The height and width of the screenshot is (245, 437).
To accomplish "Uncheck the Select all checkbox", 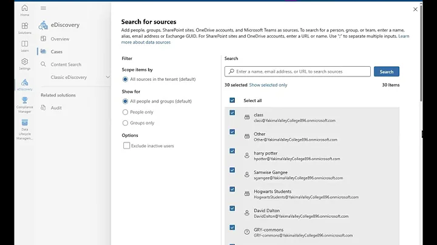I will (x=232, y=100).
